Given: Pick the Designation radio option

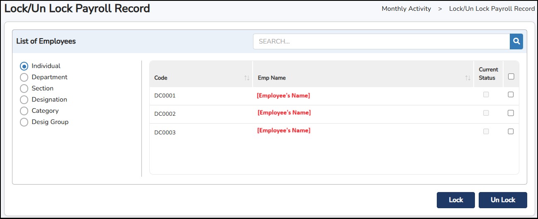Looking at the screenshot, I should pyautogui.click(x=24, y=100).
